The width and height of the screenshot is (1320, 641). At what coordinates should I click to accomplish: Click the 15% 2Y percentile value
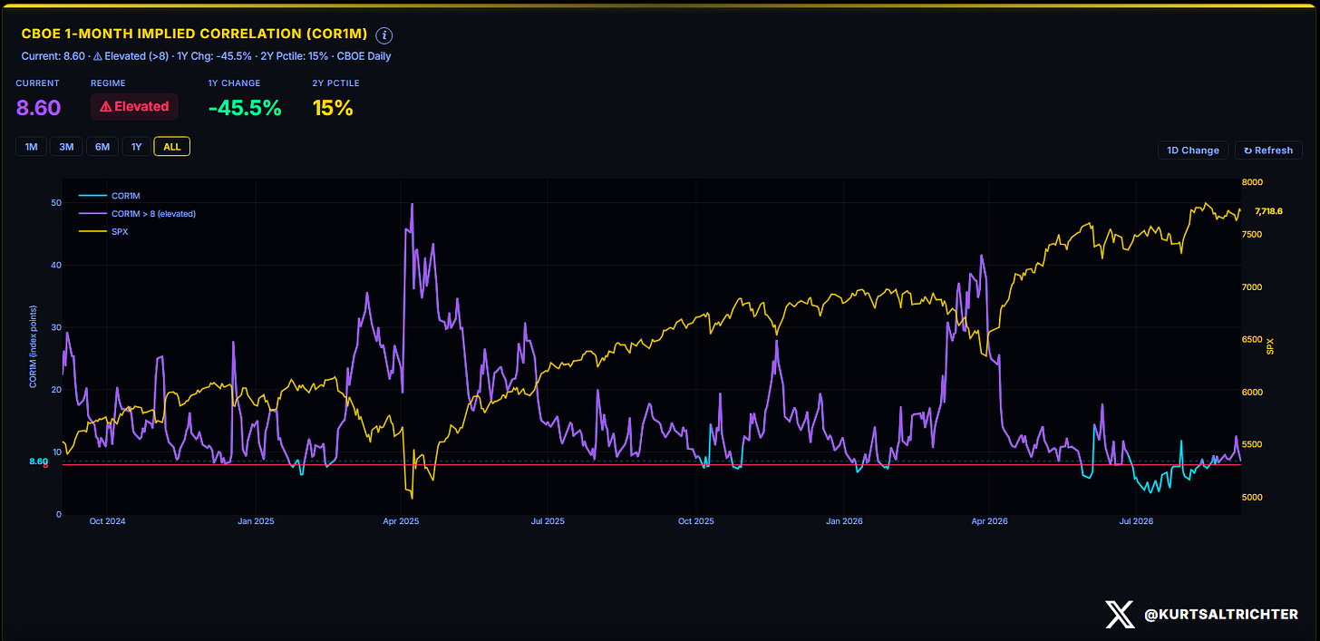333,108
